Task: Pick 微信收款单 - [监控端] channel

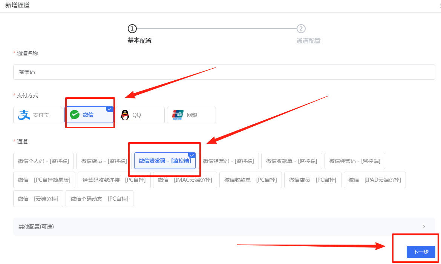Action: (x=291, y=161)
